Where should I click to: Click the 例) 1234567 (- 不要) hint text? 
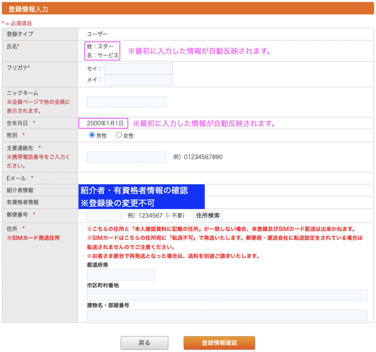point(156,215)
